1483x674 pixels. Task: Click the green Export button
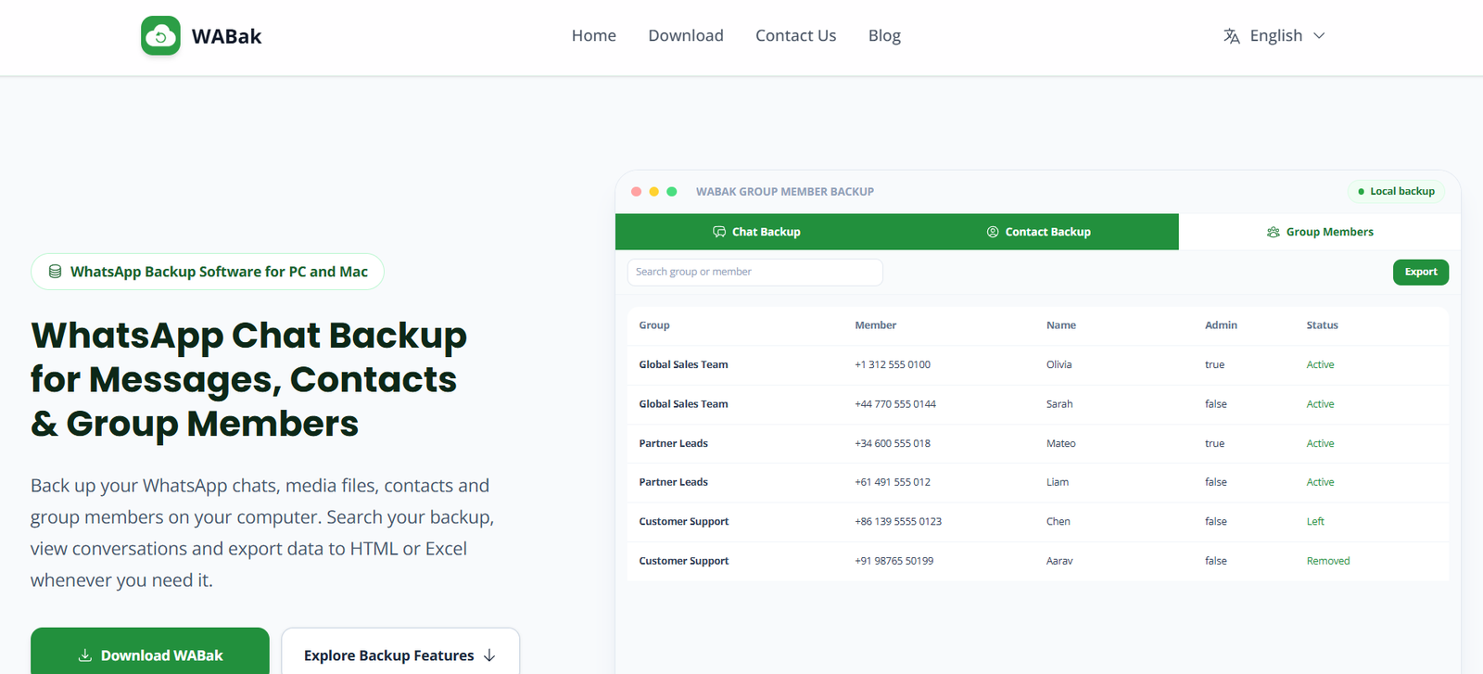[x=1421, y=272]
